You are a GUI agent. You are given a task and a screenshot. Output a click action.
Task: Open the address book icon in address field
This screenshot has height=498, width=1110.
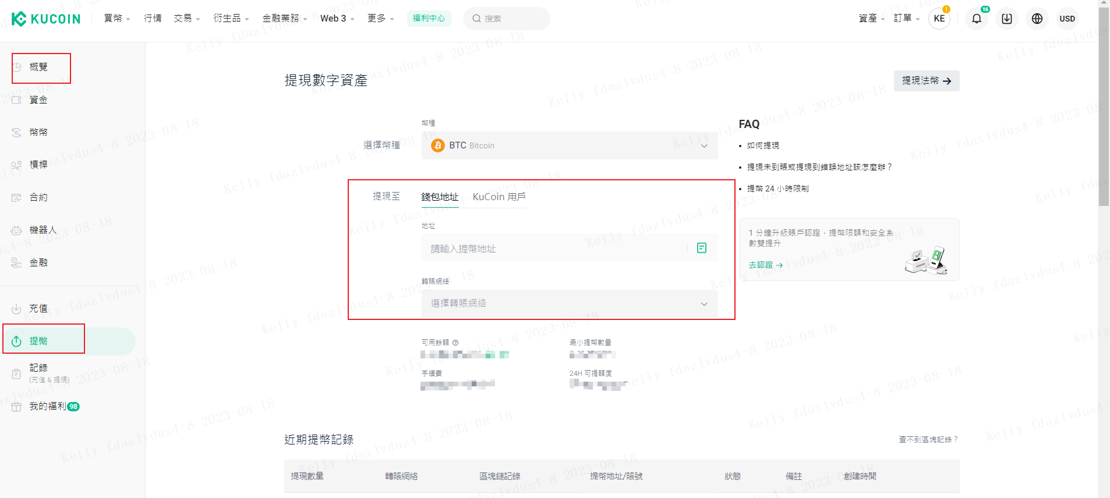click(702, 248)
